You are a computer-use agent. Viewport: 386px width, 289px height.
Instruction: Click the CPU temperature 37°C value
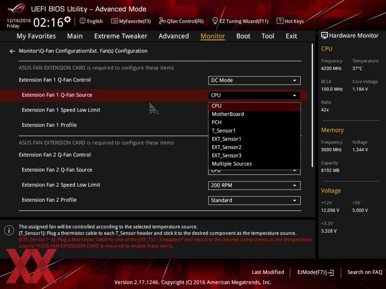(357, 68)
